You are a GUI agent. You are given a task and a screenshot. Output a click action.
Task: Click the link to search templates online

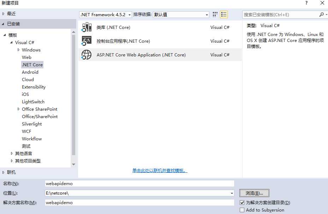160,171
